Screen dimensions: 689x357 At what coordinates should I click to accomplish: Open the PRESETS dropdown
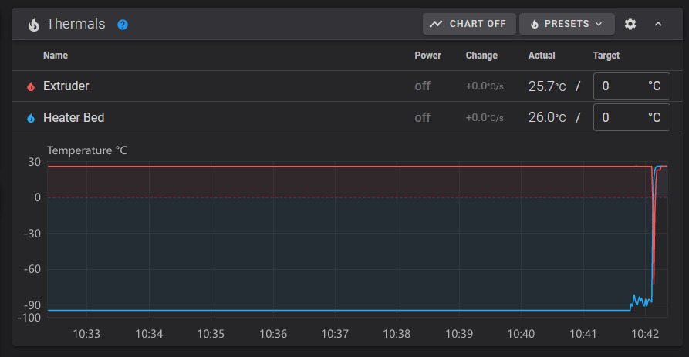pos(567,24)
